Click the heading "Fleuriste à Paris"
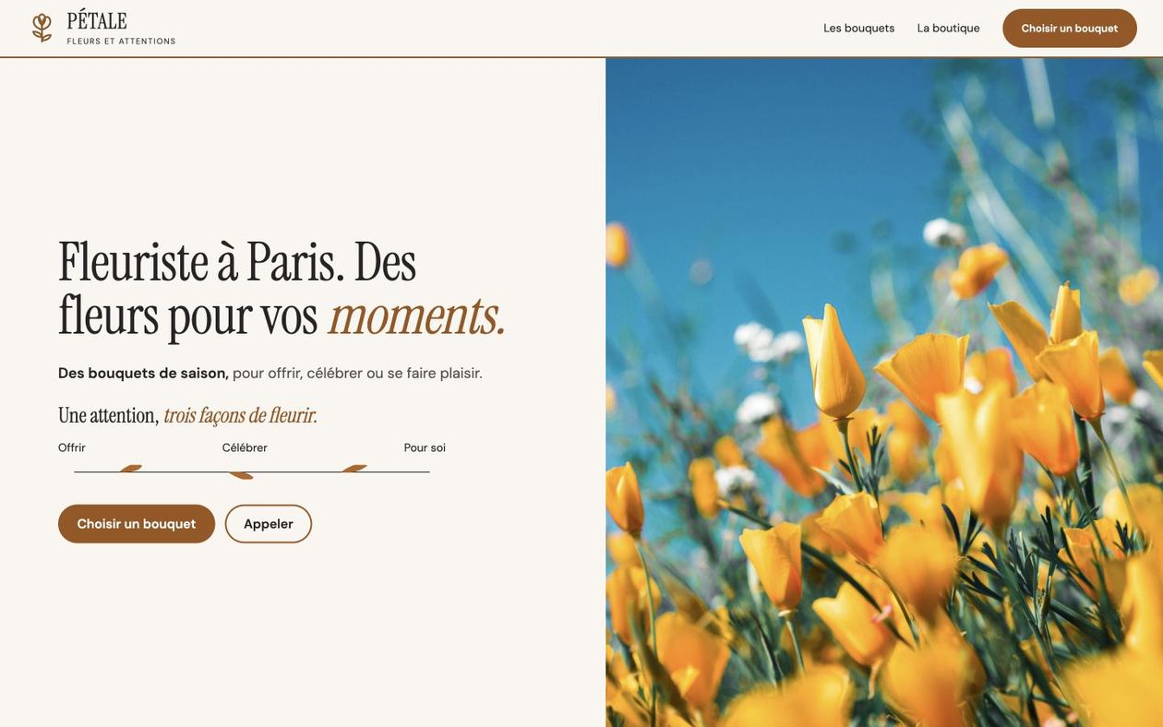 pos(201,262)
